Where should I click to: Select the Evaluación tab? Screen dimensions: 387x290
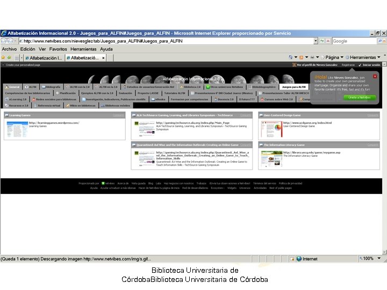coord(125,93)
